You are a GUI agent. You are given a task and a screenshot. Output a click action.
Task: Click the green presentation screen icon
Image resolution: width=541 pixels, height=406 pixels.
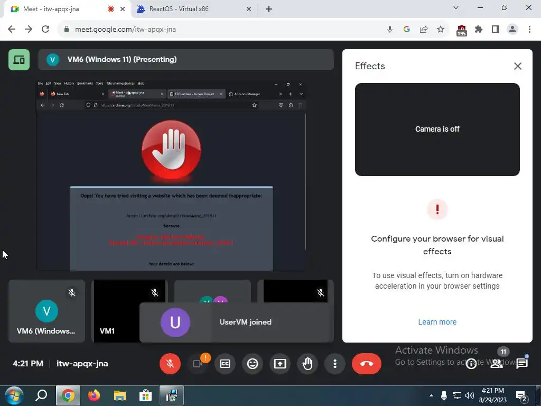pos(19,60)
